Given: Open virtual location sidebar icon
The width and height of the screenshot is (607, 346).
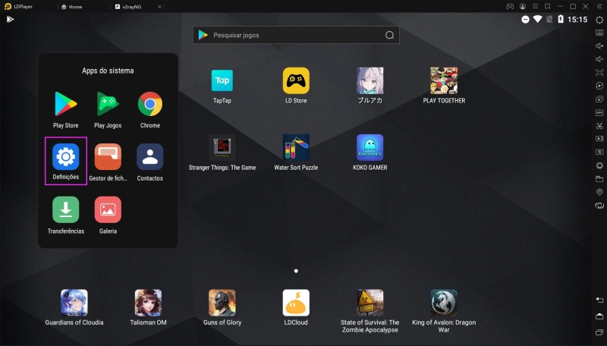Looking at the screenshot, I should [599, 192].
